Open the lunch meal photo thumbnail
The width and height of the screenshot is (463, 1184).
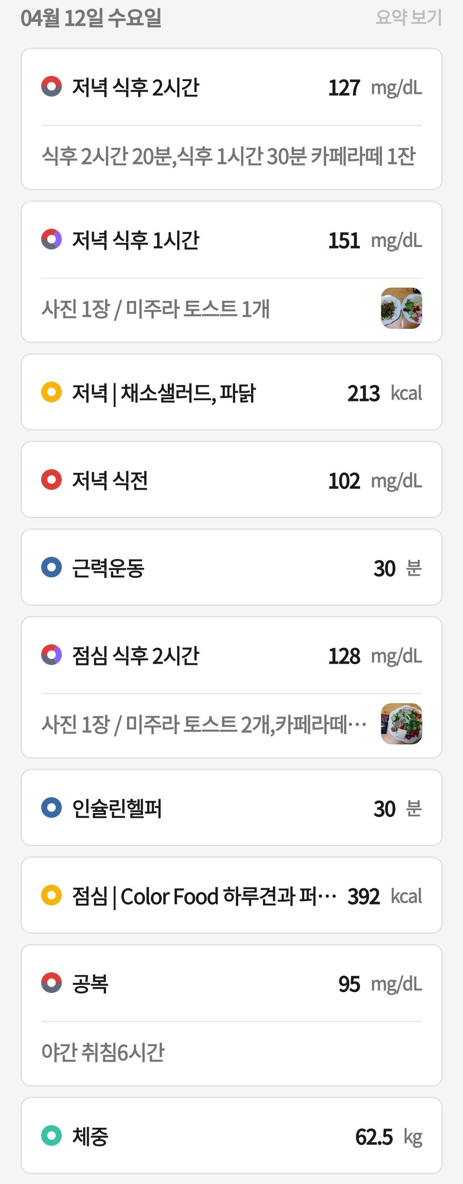(402, 723)
